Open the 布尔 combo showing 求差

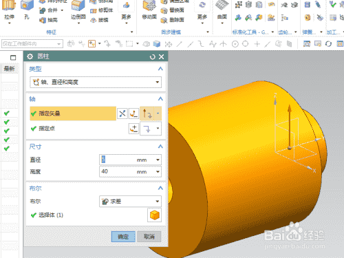coord(130,202)
